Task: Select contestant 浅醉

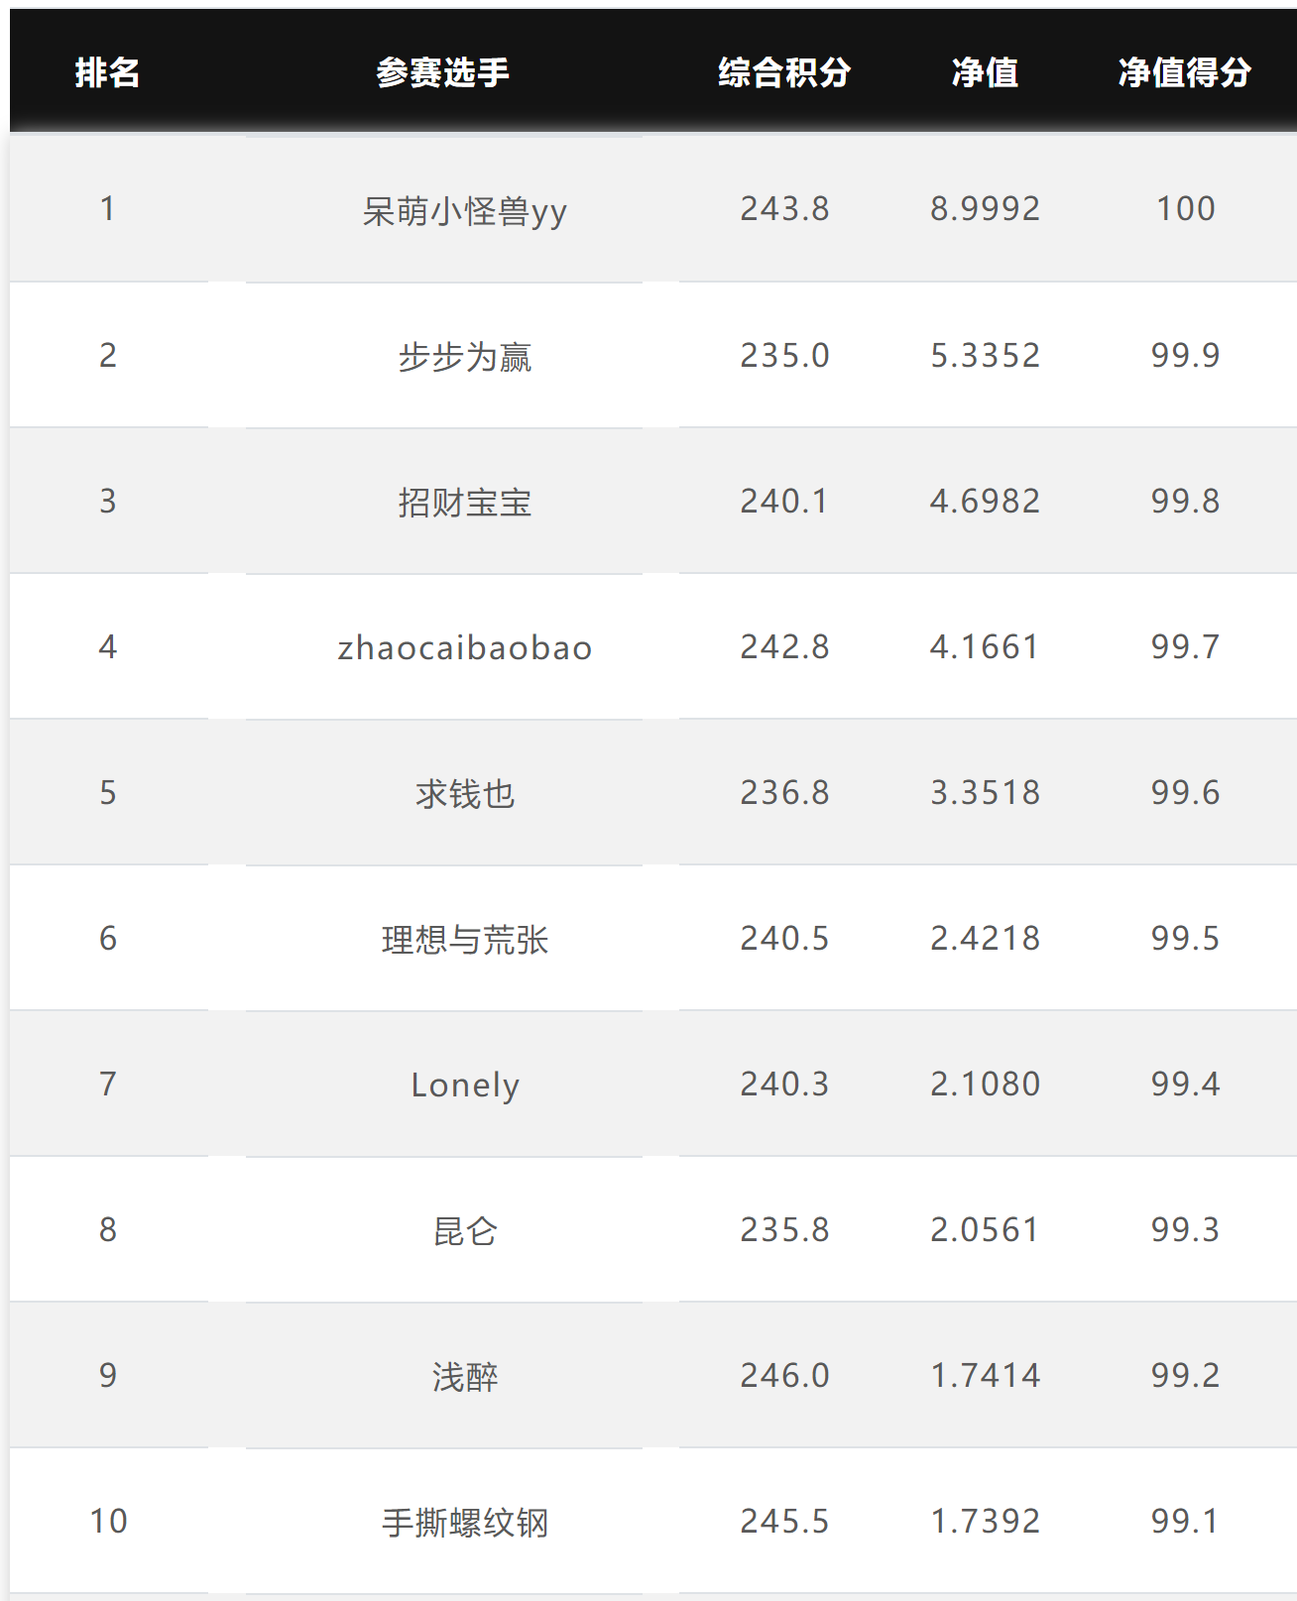Action: (464, 1377)
